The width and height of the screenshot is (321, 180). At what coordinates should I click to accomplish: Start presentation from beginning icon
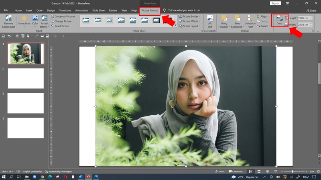23,36
